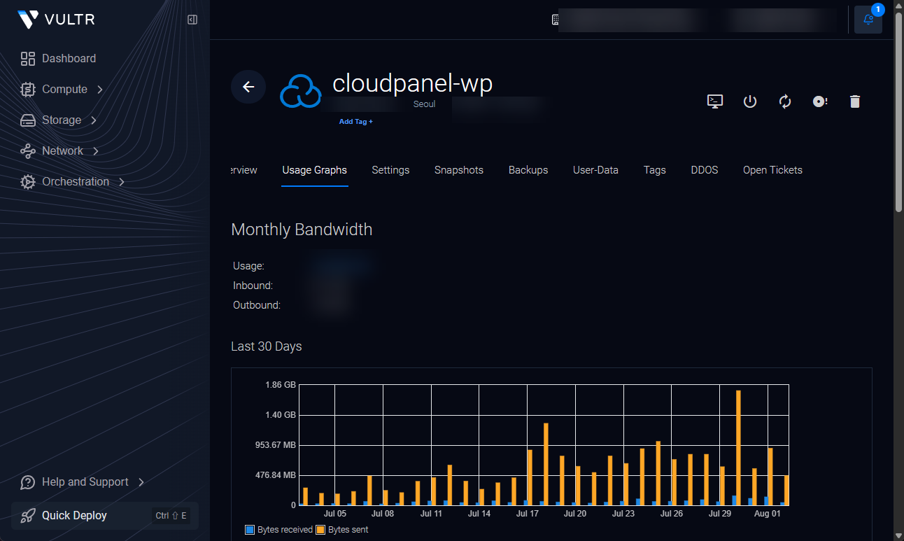The height and width of the screenshot is (541, 904).
Task: Click the 1.86 GB axis label
Action: [x=281, y=385]
